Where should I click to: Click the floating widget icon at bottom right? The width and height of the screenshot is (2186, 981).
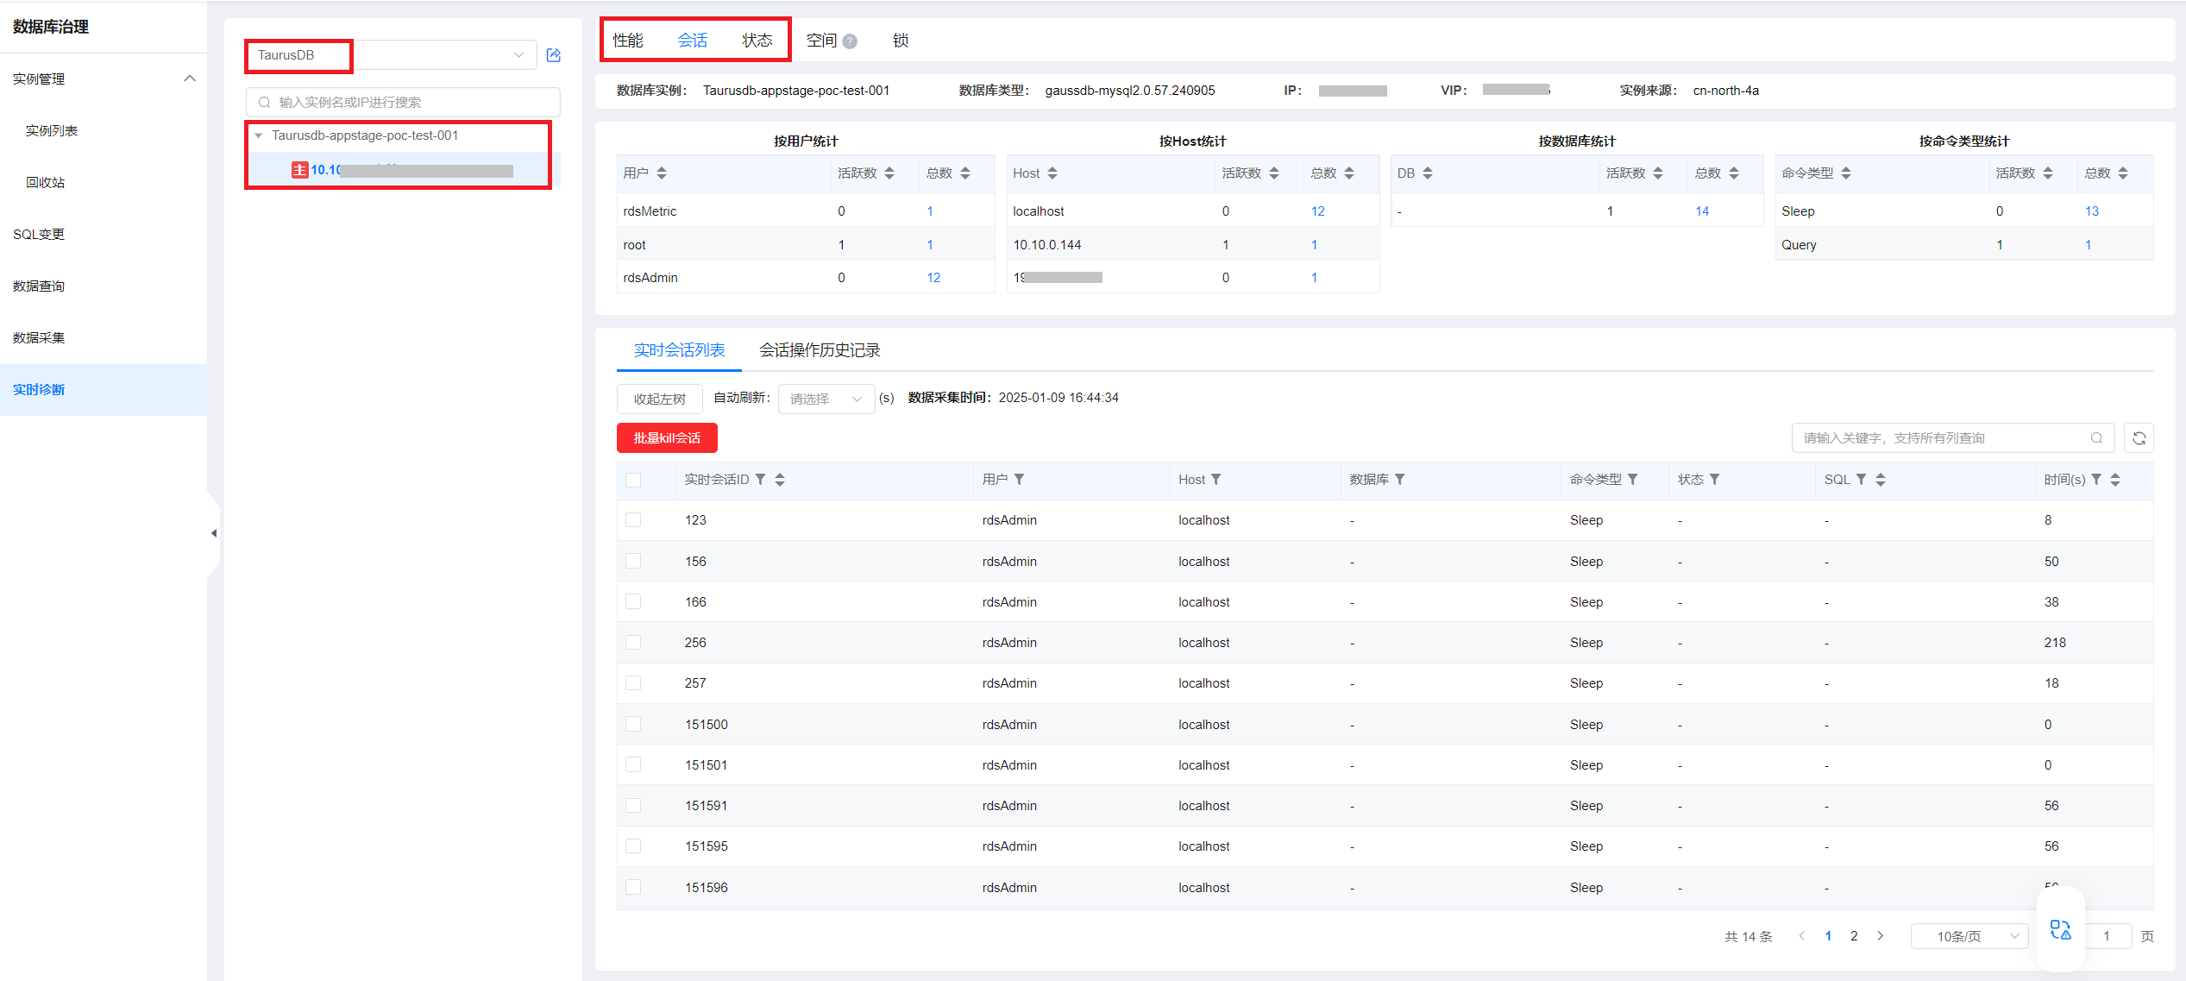(2060, 929)
